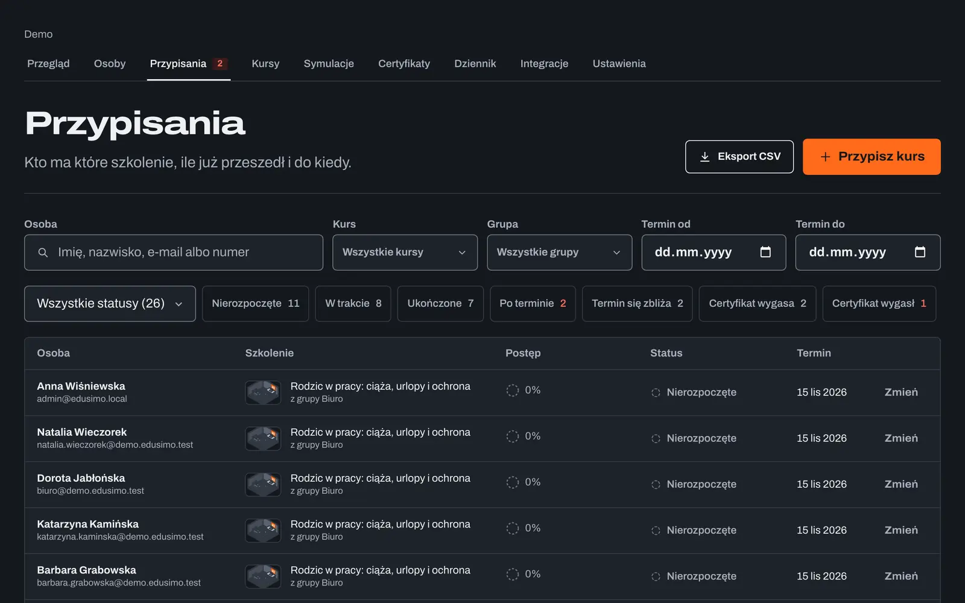Toggle the Certyfikat wygasł filter chip
This screenshot has width=965, height=603.
pos(879,304)
